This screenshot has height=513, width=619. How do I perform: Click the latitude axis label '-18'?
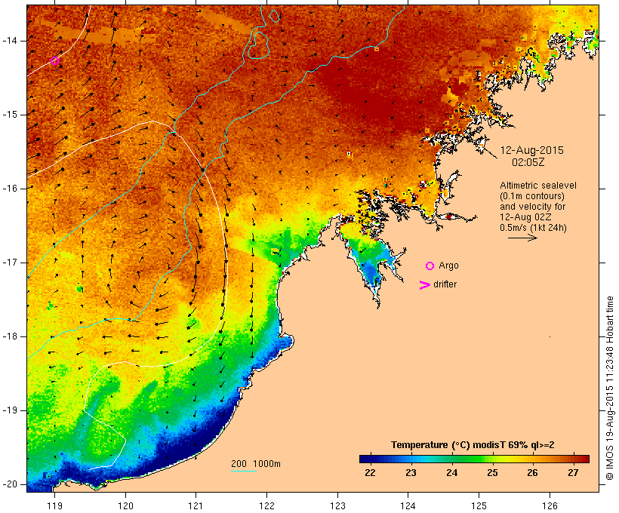click(x=9, y=336)
